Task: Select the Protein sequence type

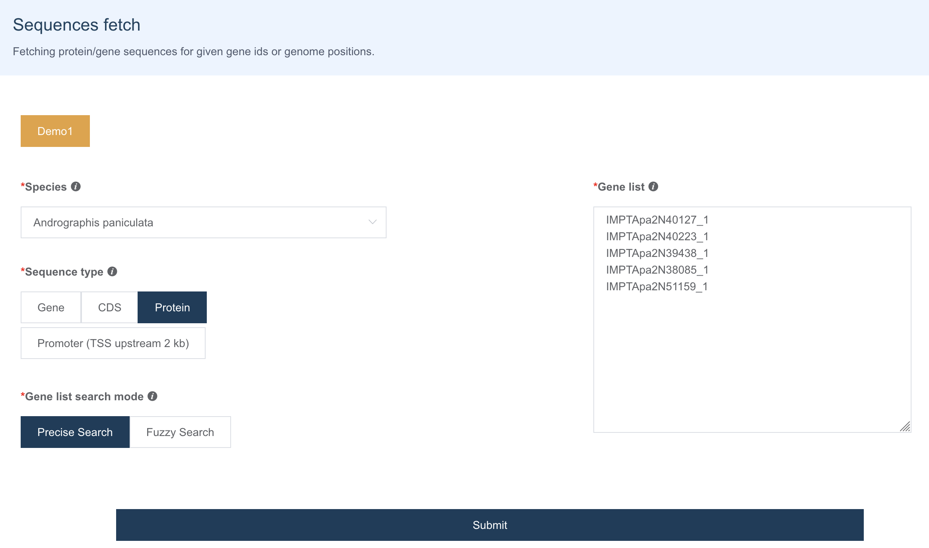Action: pos(172,307)
